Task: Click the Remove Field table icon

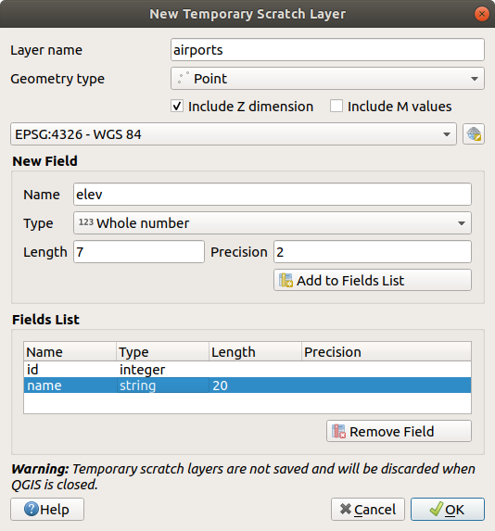Action: pyautogui.click(x=338, y=431)
